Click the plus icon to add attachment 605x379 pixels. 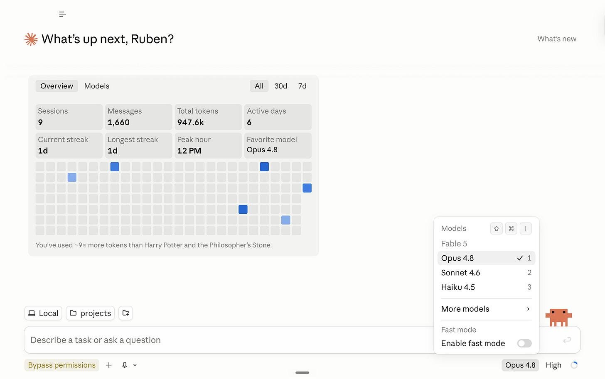click(x=109, y=365)
